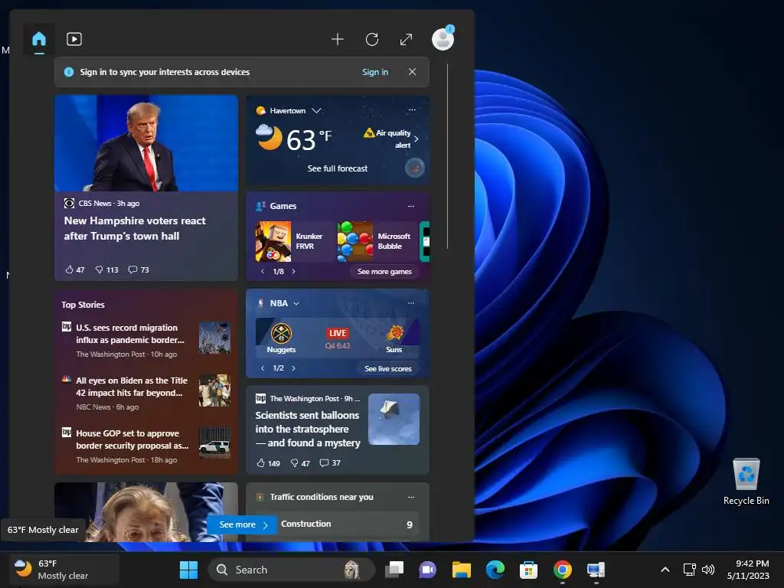
Task: Open the Air quality alert
Action: point(392,139)
